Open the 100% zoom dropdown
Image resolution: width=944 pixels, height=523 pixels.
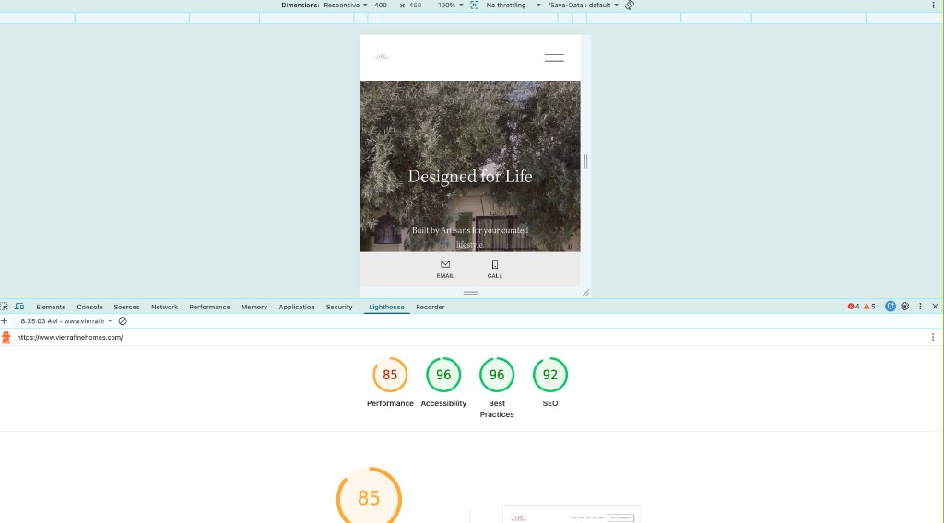coord(450,5)
